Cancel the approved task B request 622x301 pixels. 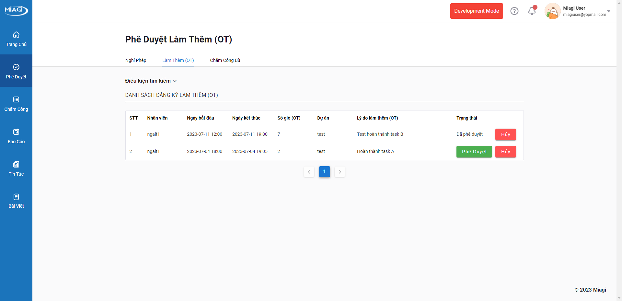point(505,134)
